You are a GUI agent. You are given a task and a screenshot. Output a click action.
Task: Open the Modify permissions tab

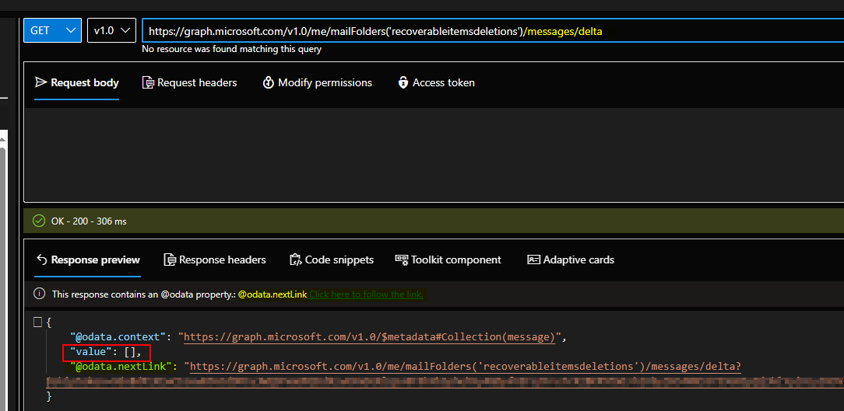318,82
